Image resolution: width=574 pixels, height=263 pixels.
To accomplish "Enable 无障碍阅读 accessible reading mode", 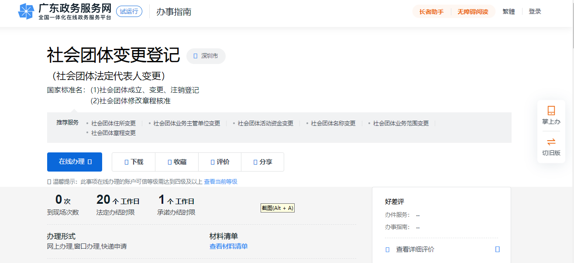I will pyautogui.click(x=472, y=12).
